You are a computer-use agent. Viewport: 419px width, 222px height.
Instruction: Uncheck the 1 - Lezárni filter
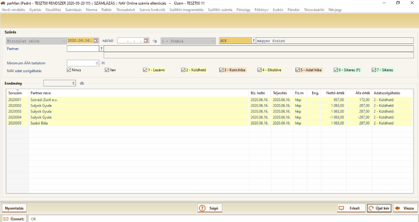145,70
